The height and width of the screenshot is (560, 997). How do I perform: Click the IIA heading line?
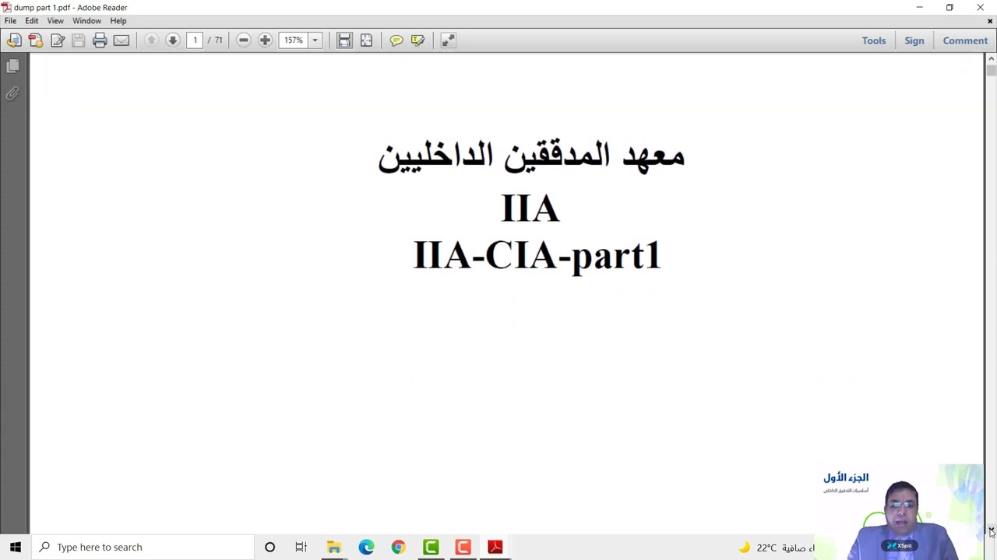530,208
